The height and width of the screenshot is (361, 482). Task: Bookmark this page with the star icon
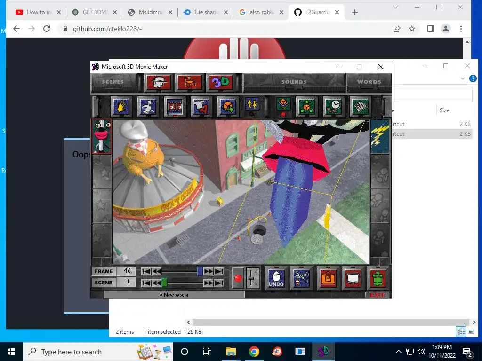(x=412, y=29)
